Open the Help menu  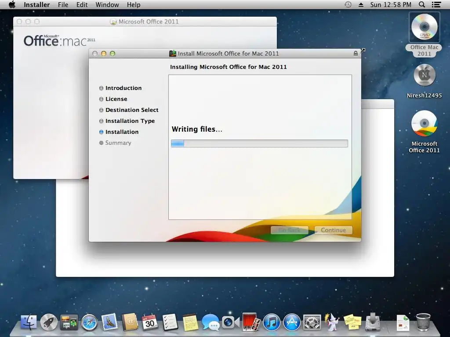tap(134, 5)
